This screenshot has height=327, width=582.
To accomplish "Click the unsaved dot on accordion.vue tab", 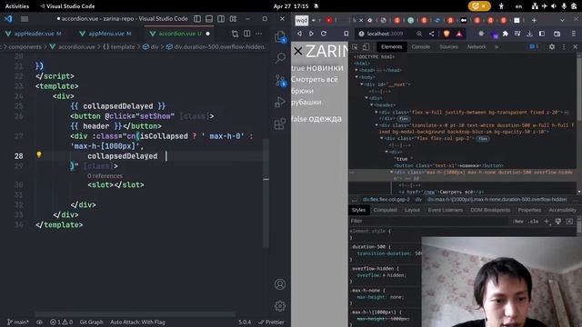I will coord(208,34).
